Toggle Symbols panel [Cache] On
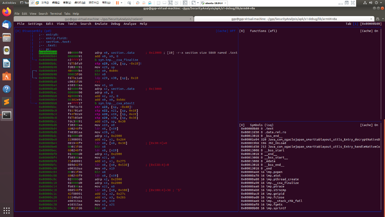 point(369,125)
